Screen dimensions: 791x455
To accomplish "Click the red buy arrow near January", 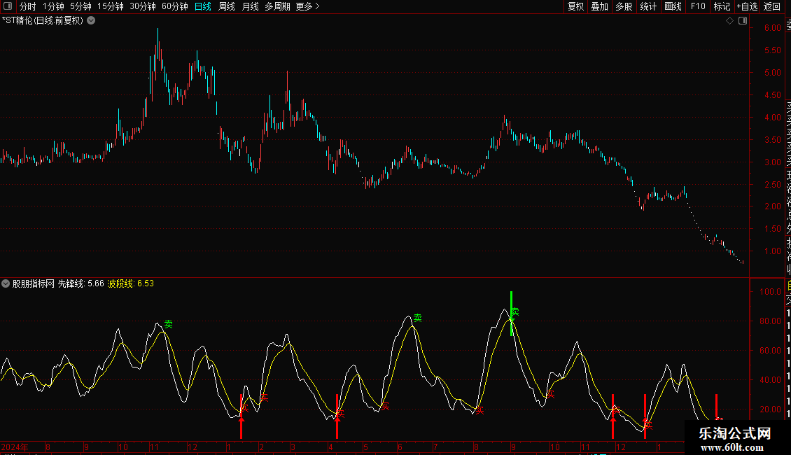I will (x=241, y=416).
